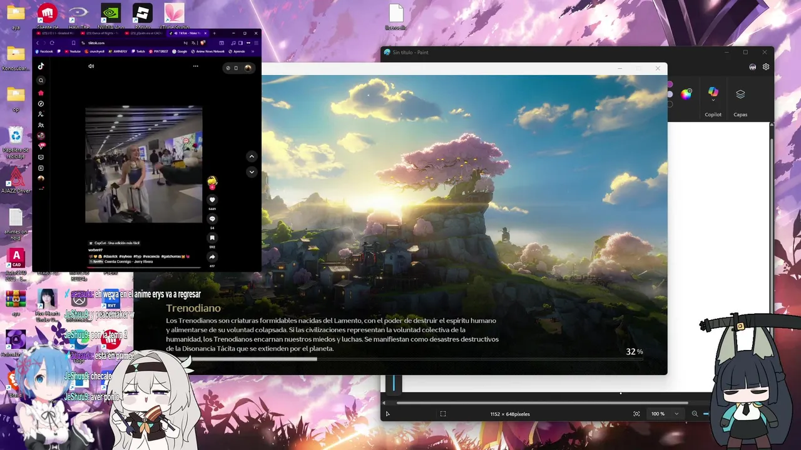Open comments on the TikTok video
The height and width of the screenshot is (450, 801).
pos(212,219)
